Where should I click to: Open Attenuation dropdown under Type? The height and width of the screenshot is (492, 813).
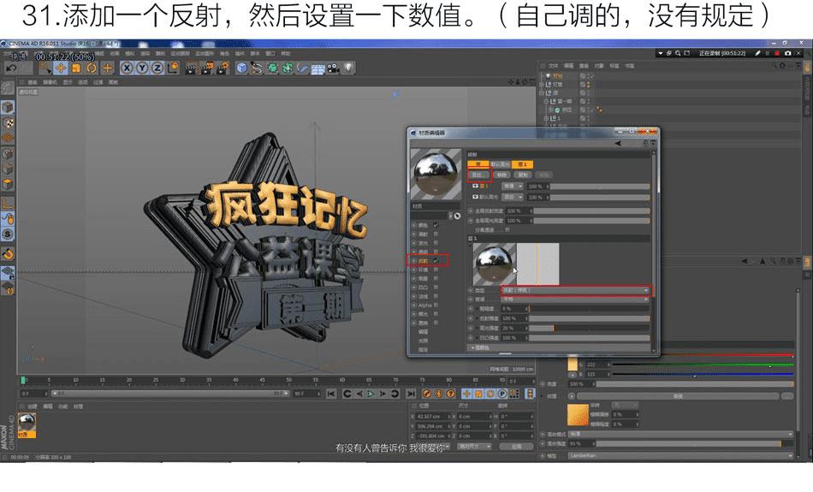click(x=576, y=299)
